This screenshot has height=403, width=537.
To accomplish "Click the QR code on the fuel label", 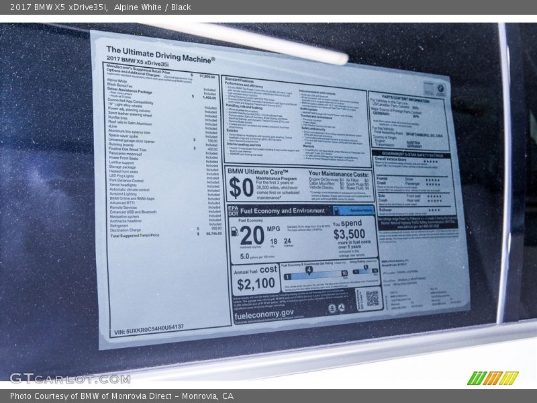I will (372, 298).
